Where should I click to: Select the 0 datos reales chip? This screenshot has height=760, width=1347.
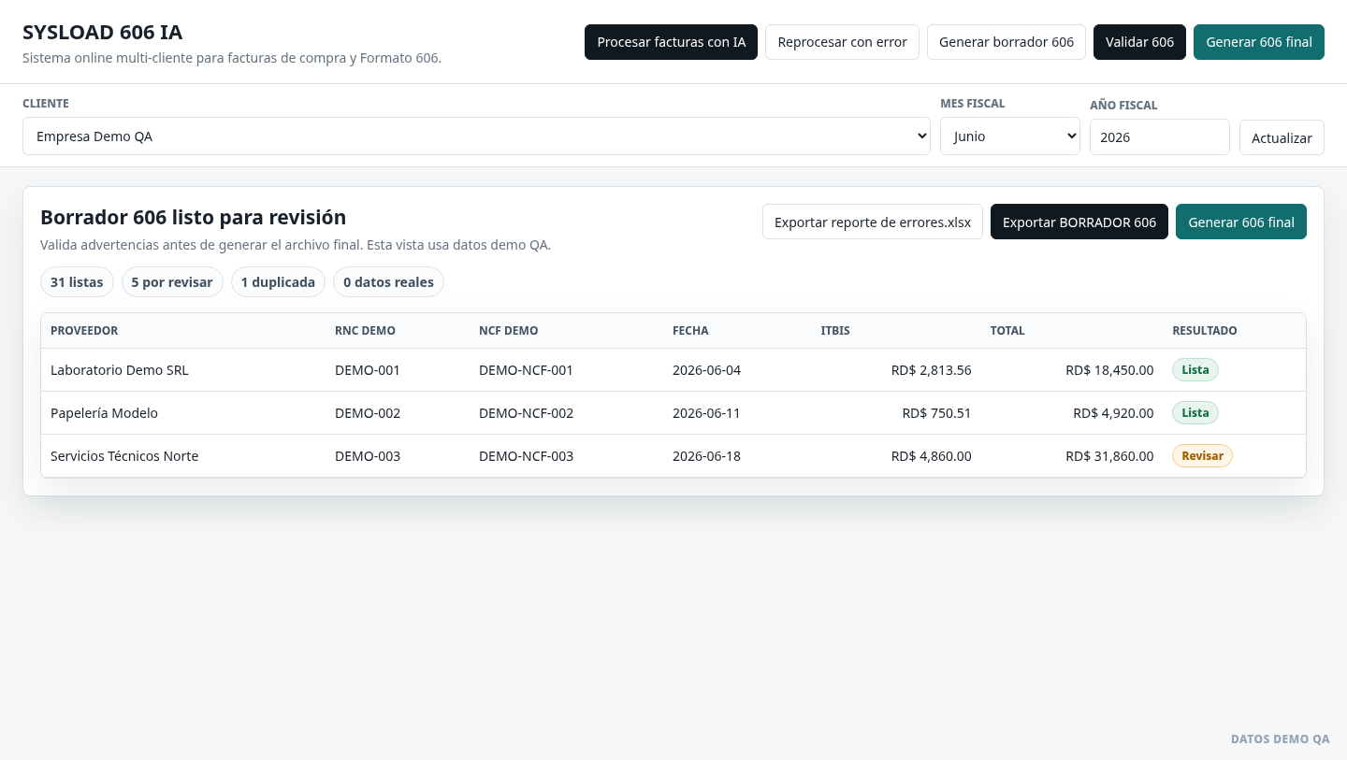(388, 282)
